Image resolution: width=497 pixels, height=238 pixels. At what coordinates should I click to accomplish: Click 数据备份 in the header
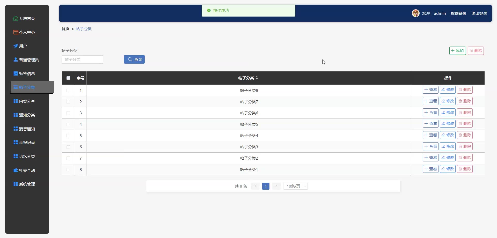pos(458,13)
